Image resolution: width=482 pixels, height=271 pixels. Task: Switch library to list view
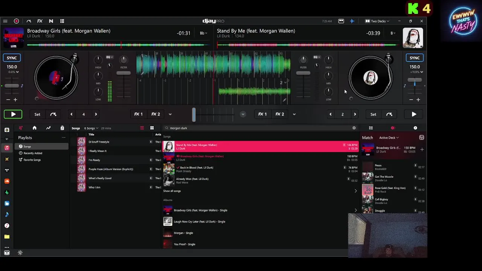[x=142, y=128]
